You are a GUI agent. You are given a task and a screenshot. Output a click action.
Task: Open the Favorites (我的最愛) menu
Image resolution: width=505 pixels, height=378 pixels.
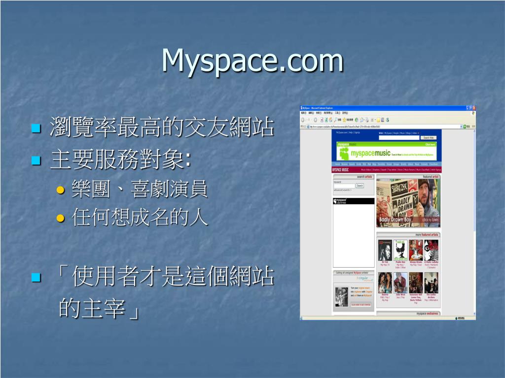(x=328, y=113)
